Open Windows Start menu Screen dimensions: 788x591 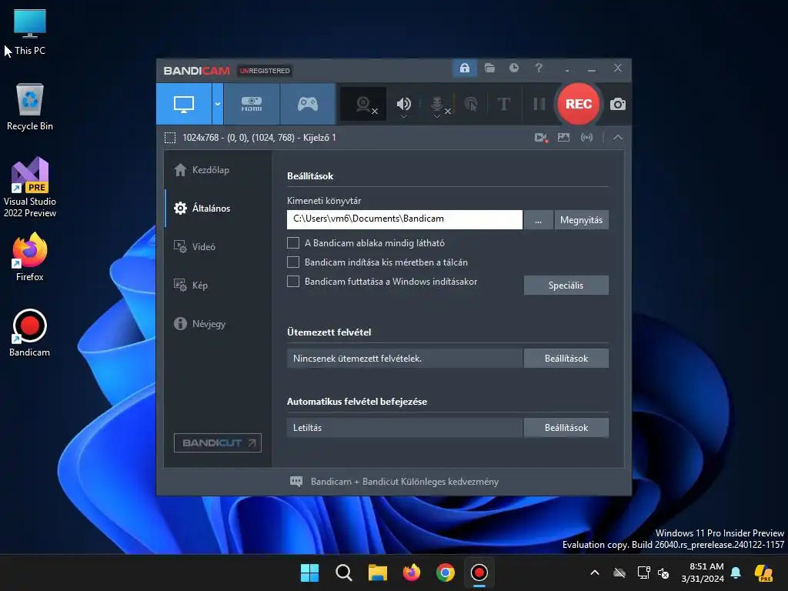tap(309, 573)
